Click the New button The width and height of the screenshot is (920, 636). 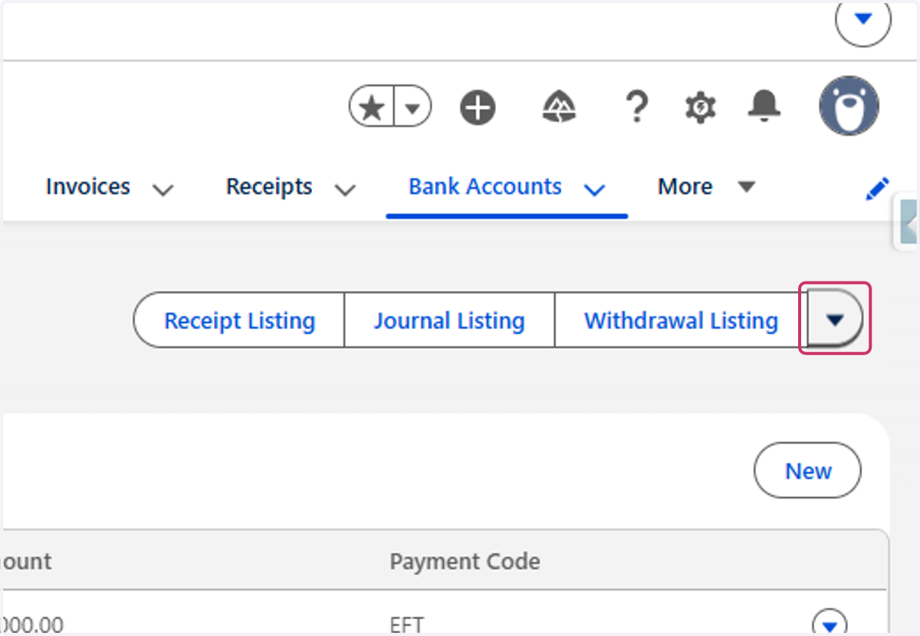[808, 470]
